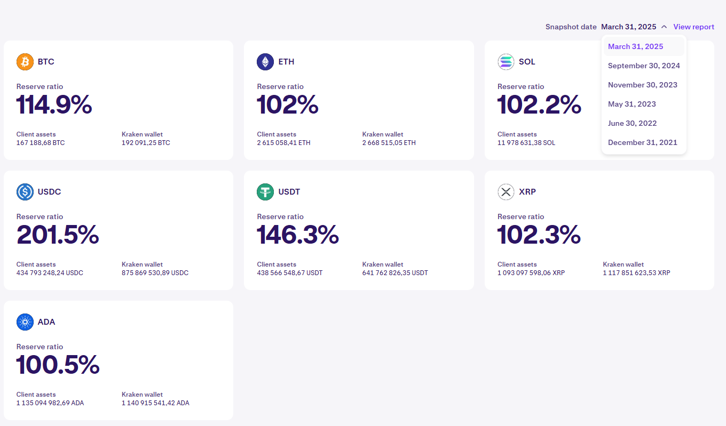Click the USDC coin icon
Viewport: 726px width, 426px height.
click(25, 192)
